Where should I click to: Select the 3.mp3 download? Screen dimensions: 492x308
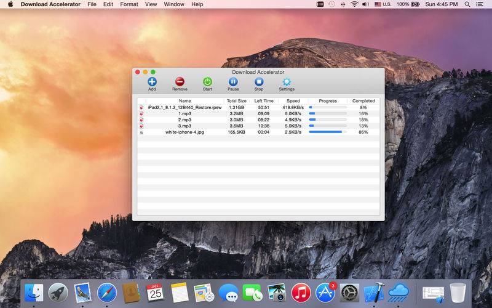pyautogui.click(x=258, y=126)
